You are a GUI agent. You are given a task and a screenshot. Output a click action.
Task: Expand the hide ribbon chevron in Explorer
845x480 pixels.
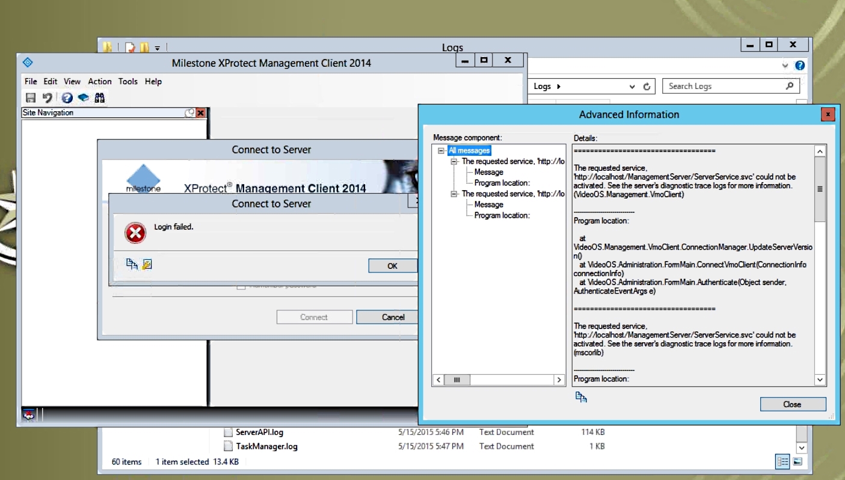pos(785,65)
